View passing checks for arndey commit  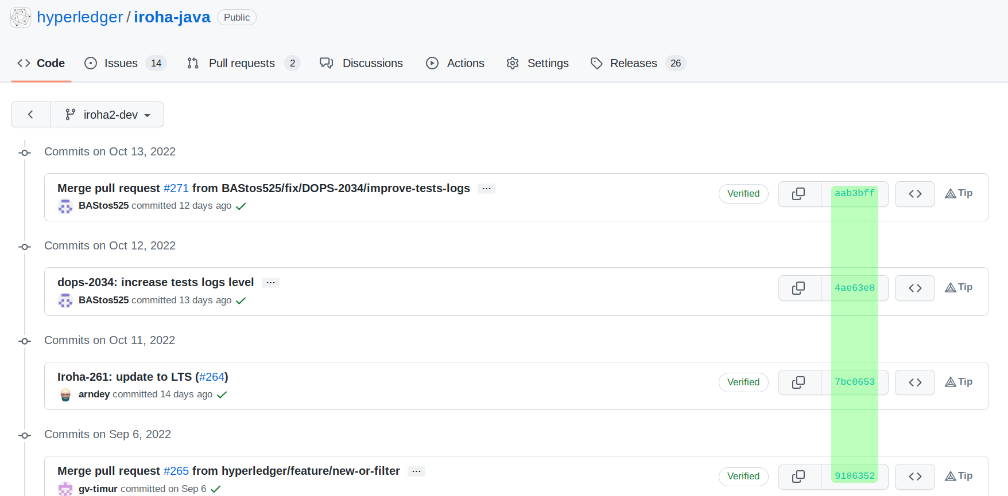[x=222, y=395]
